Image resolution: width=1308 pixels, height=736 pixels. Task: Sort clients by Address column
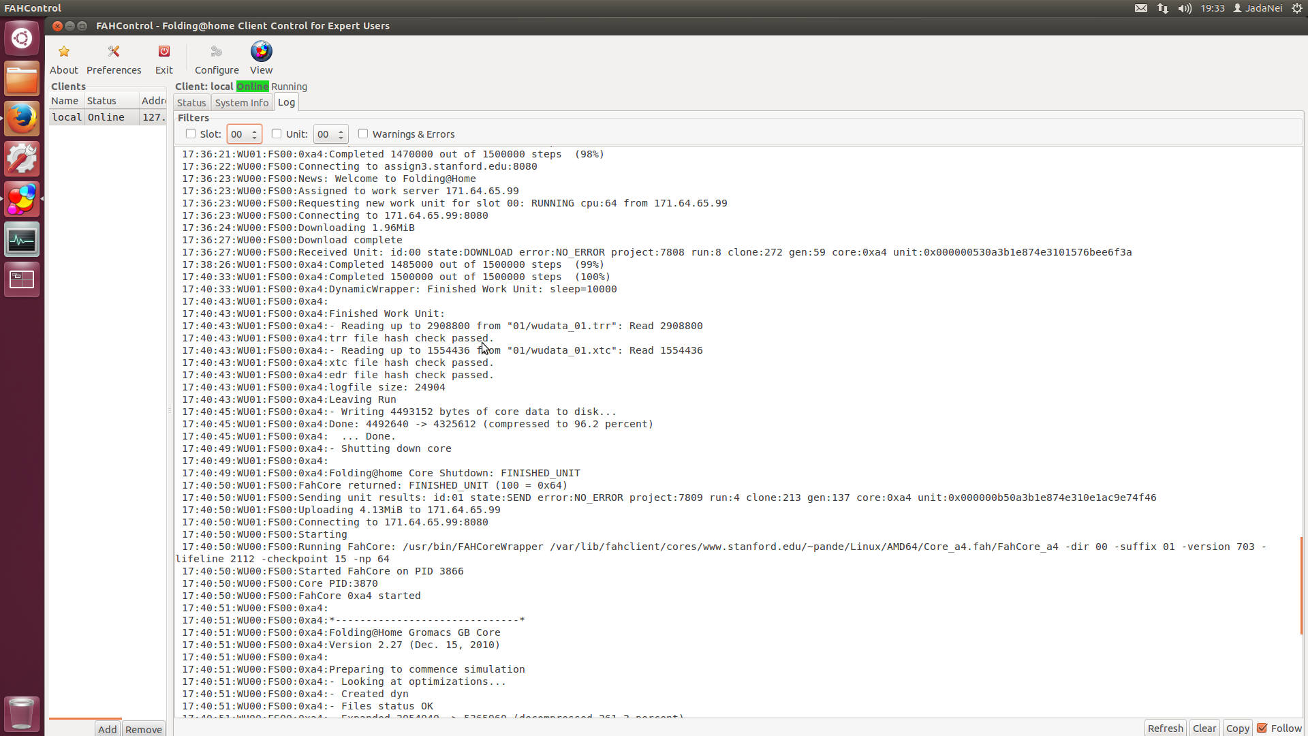click(x=153, y=101)
